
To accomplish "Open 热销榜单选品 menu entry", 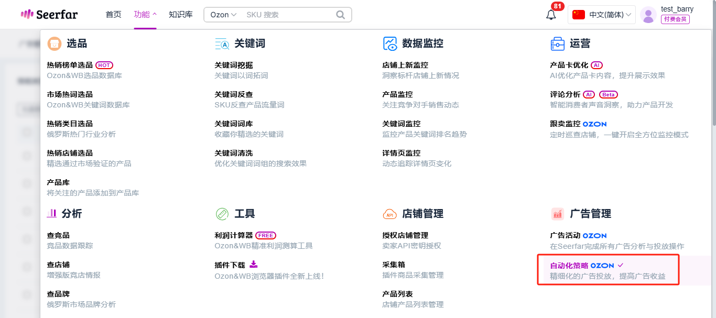I will [x=70, y=65].
